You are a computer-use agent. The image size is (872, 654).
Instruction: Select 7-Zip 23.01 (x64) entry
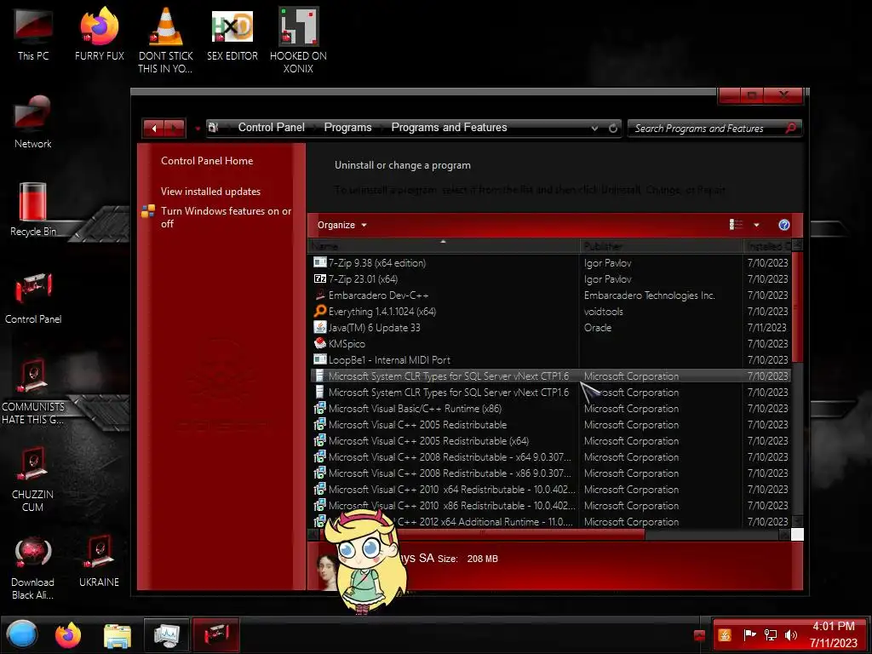[x=550, y=279]
